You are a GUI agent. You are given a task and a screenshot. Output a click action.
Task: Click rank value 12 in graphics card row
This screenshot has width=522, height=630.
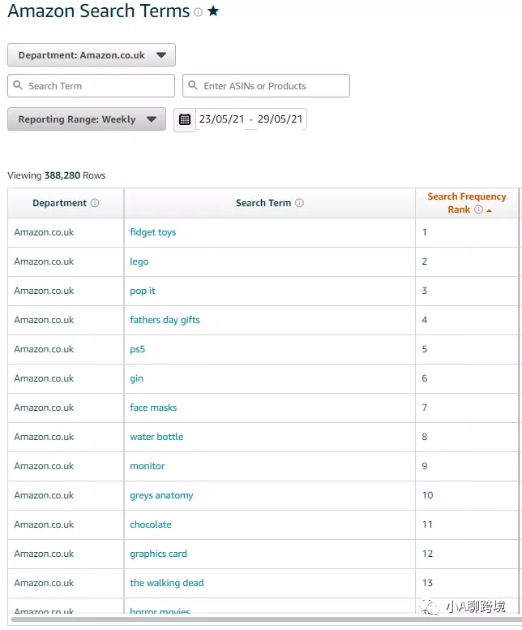(x=427, y=554)
